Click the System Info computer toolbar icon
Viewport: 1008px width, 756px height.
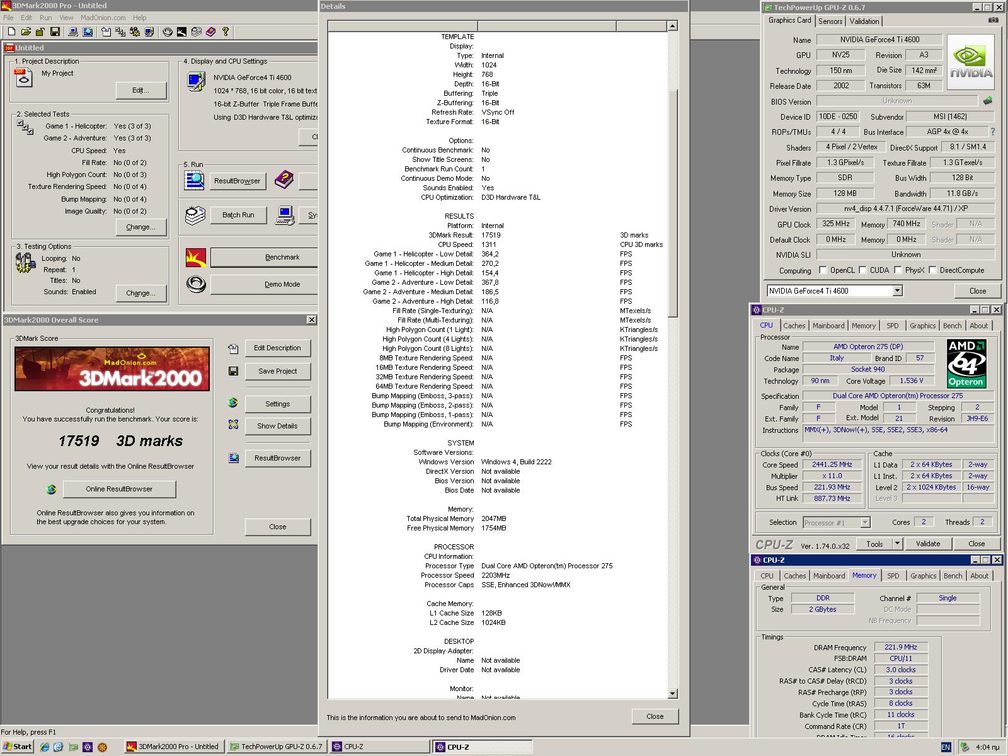(73, 31)
